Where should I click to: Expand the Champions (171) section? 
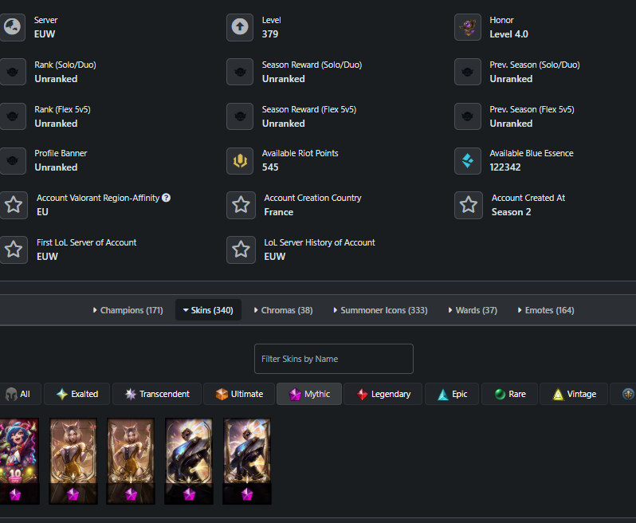128,310
